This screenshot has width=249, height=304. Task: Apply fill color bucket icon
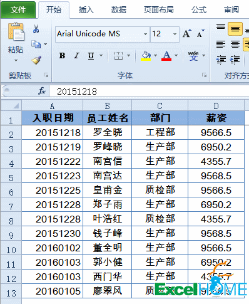point(146,56)
